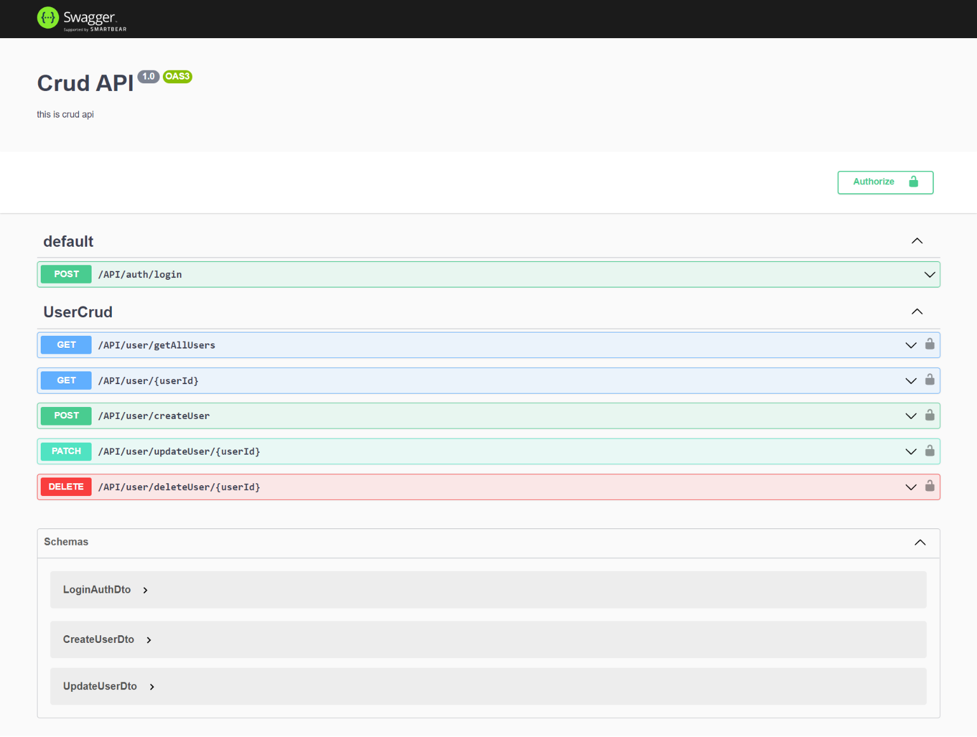Collapse the UserCrud section
Screen dimensions: 977x737
tap(917, 312)
